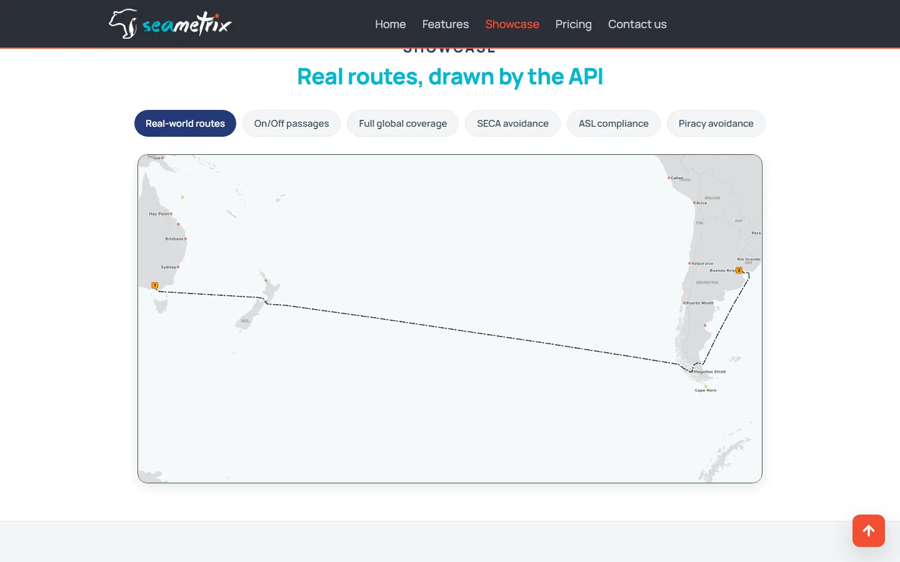View the ASL compliance tab

(x=614, y=124)
